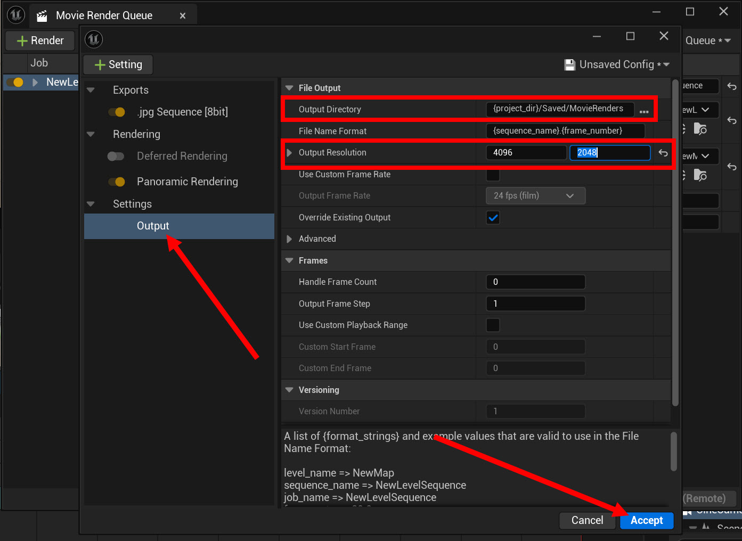The image size is (742, 541).
Task: Select the Panoramic Rendering setting
Action: pos(187,182)
